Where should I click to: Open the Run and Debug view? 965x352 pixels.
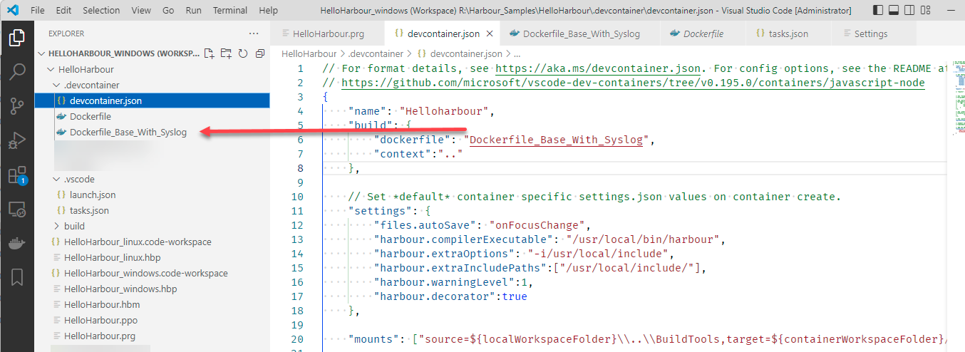pos(17,141)
